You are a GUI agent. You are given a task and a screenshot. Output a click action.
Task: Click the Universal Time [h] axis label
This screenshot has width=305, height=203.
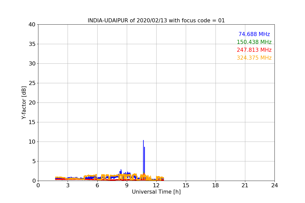156,192
